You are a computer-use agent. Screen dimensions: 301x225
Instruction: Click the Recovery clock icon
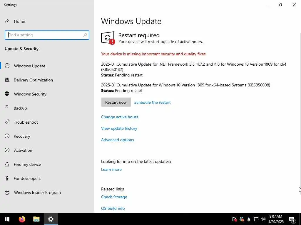pos(7,136)
